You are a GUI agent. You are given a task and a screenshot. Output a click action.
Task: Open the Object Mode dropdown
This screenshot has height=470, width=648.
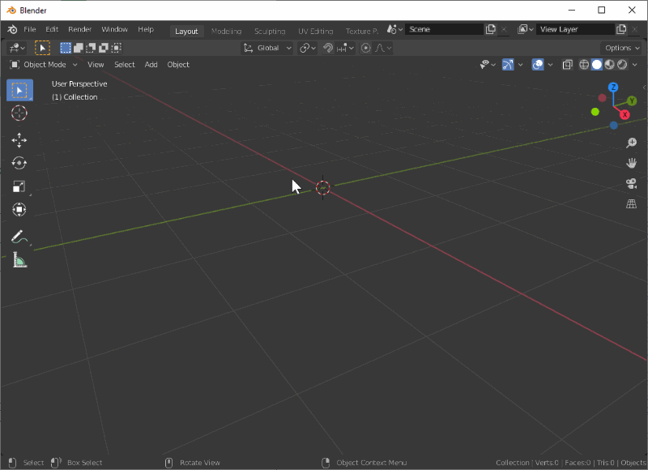click(x=45, y=64)
